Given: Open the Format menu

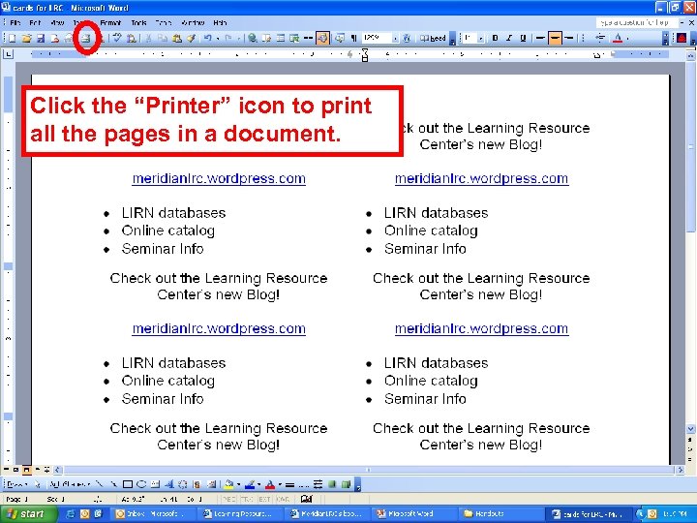Looking at the screenshot, I should click(110, 22).
